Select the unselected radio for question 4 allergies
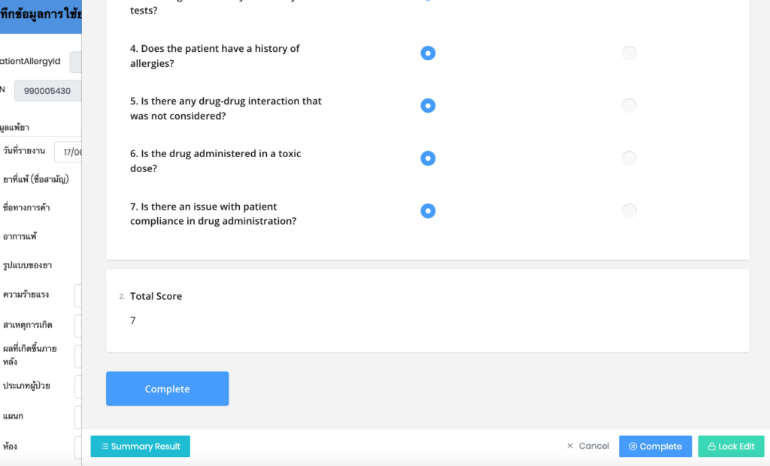Viewport: 770px width, 466px height. coord(629,53)
